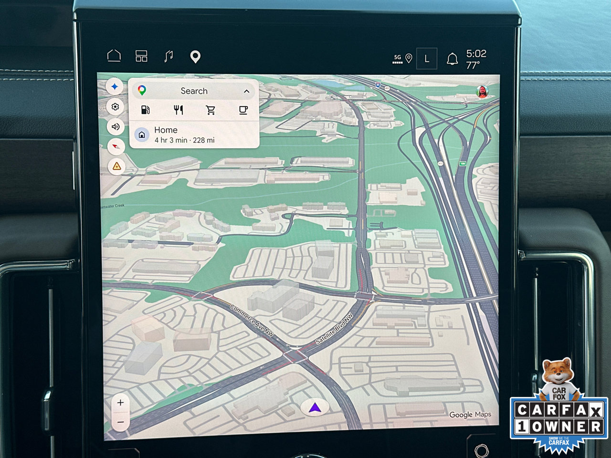Collapse the search panel chevron
Viewport: 611px width, 458px height.
246,91
